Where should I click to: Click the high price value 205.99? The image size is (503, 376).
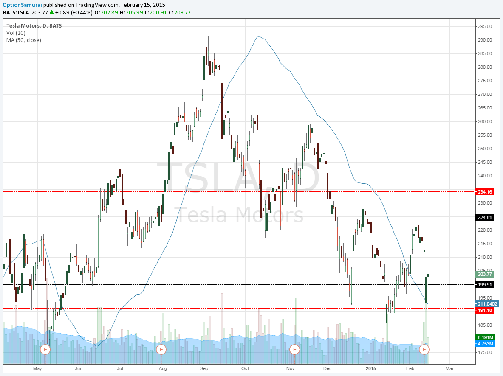(134, 12)
